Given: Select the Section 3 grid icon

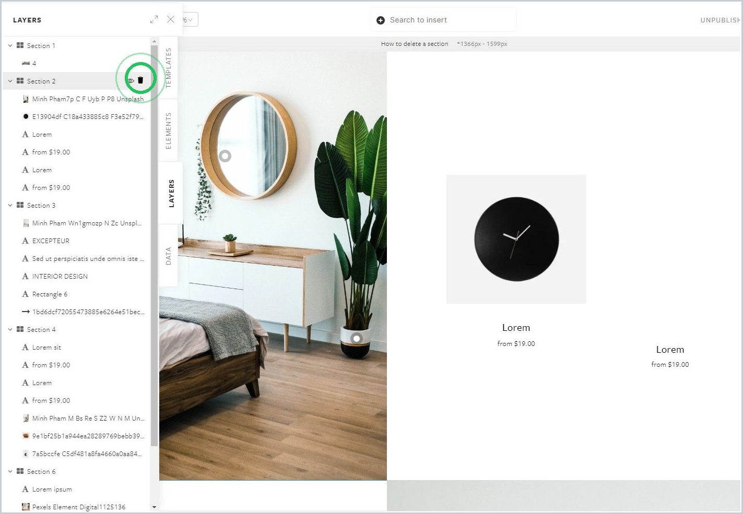Looking at the screenshot, I should pyautogui.click(x=20, y=205).
